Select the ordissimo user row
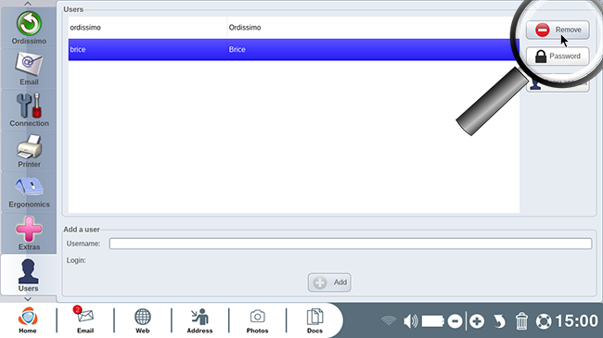 294,28
